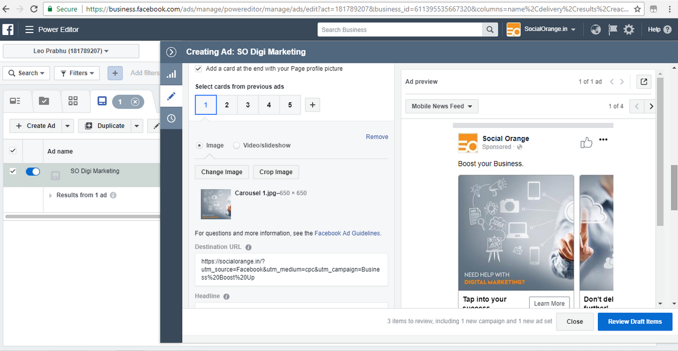The width and height of the screenshot is (678, 351).
Task: Select the edit pencil icon in dark sidebar
Action: point(171,96)
